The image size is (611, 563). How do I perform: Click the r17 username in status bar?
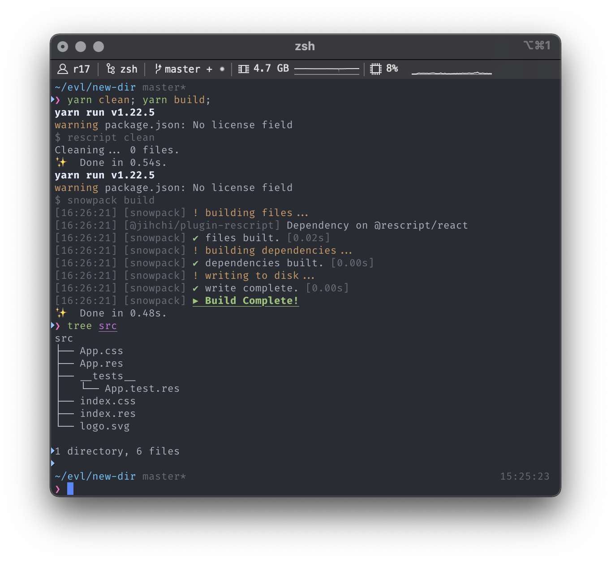[x=82, y=69]
